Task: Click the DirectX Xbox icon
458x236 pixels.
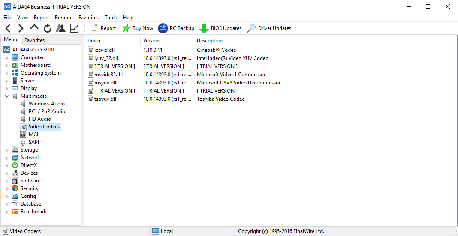Action: click(x=15, y=165)
